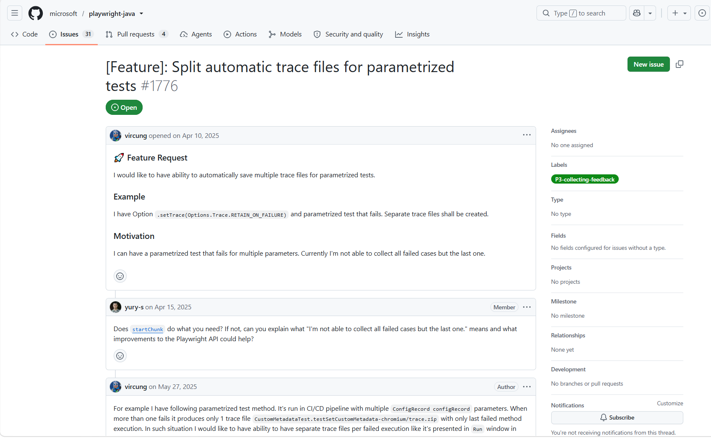Click the Projects sidebar heading
Screen dimensions: 711x438
point(561,267)
